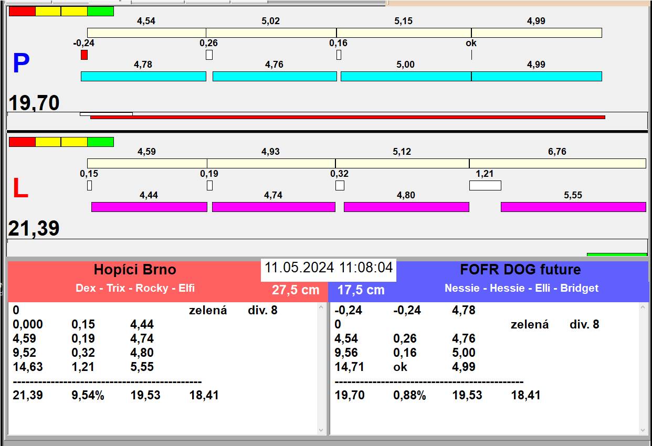Select the 17,5 cm jump height label
The width and height of the screenshot is (652, 446).
point(361,290)
